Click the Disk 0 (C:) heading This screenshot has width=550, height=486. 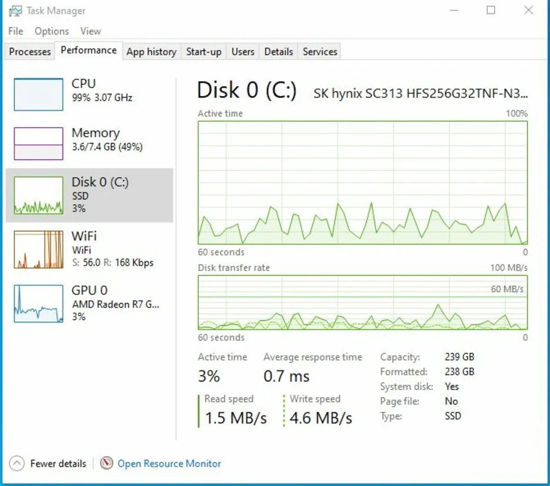tap(247, 90)
